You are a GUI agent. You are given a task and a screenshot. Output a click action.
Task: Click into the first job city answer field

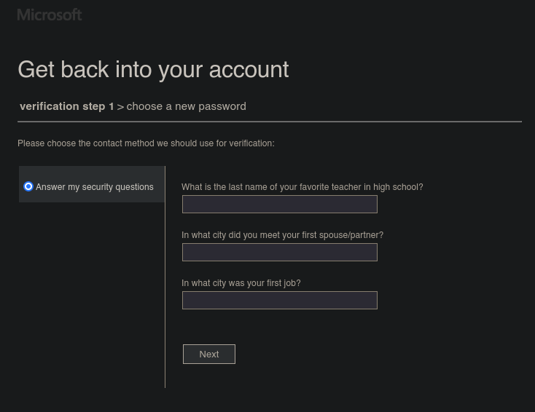click(279, 301)
